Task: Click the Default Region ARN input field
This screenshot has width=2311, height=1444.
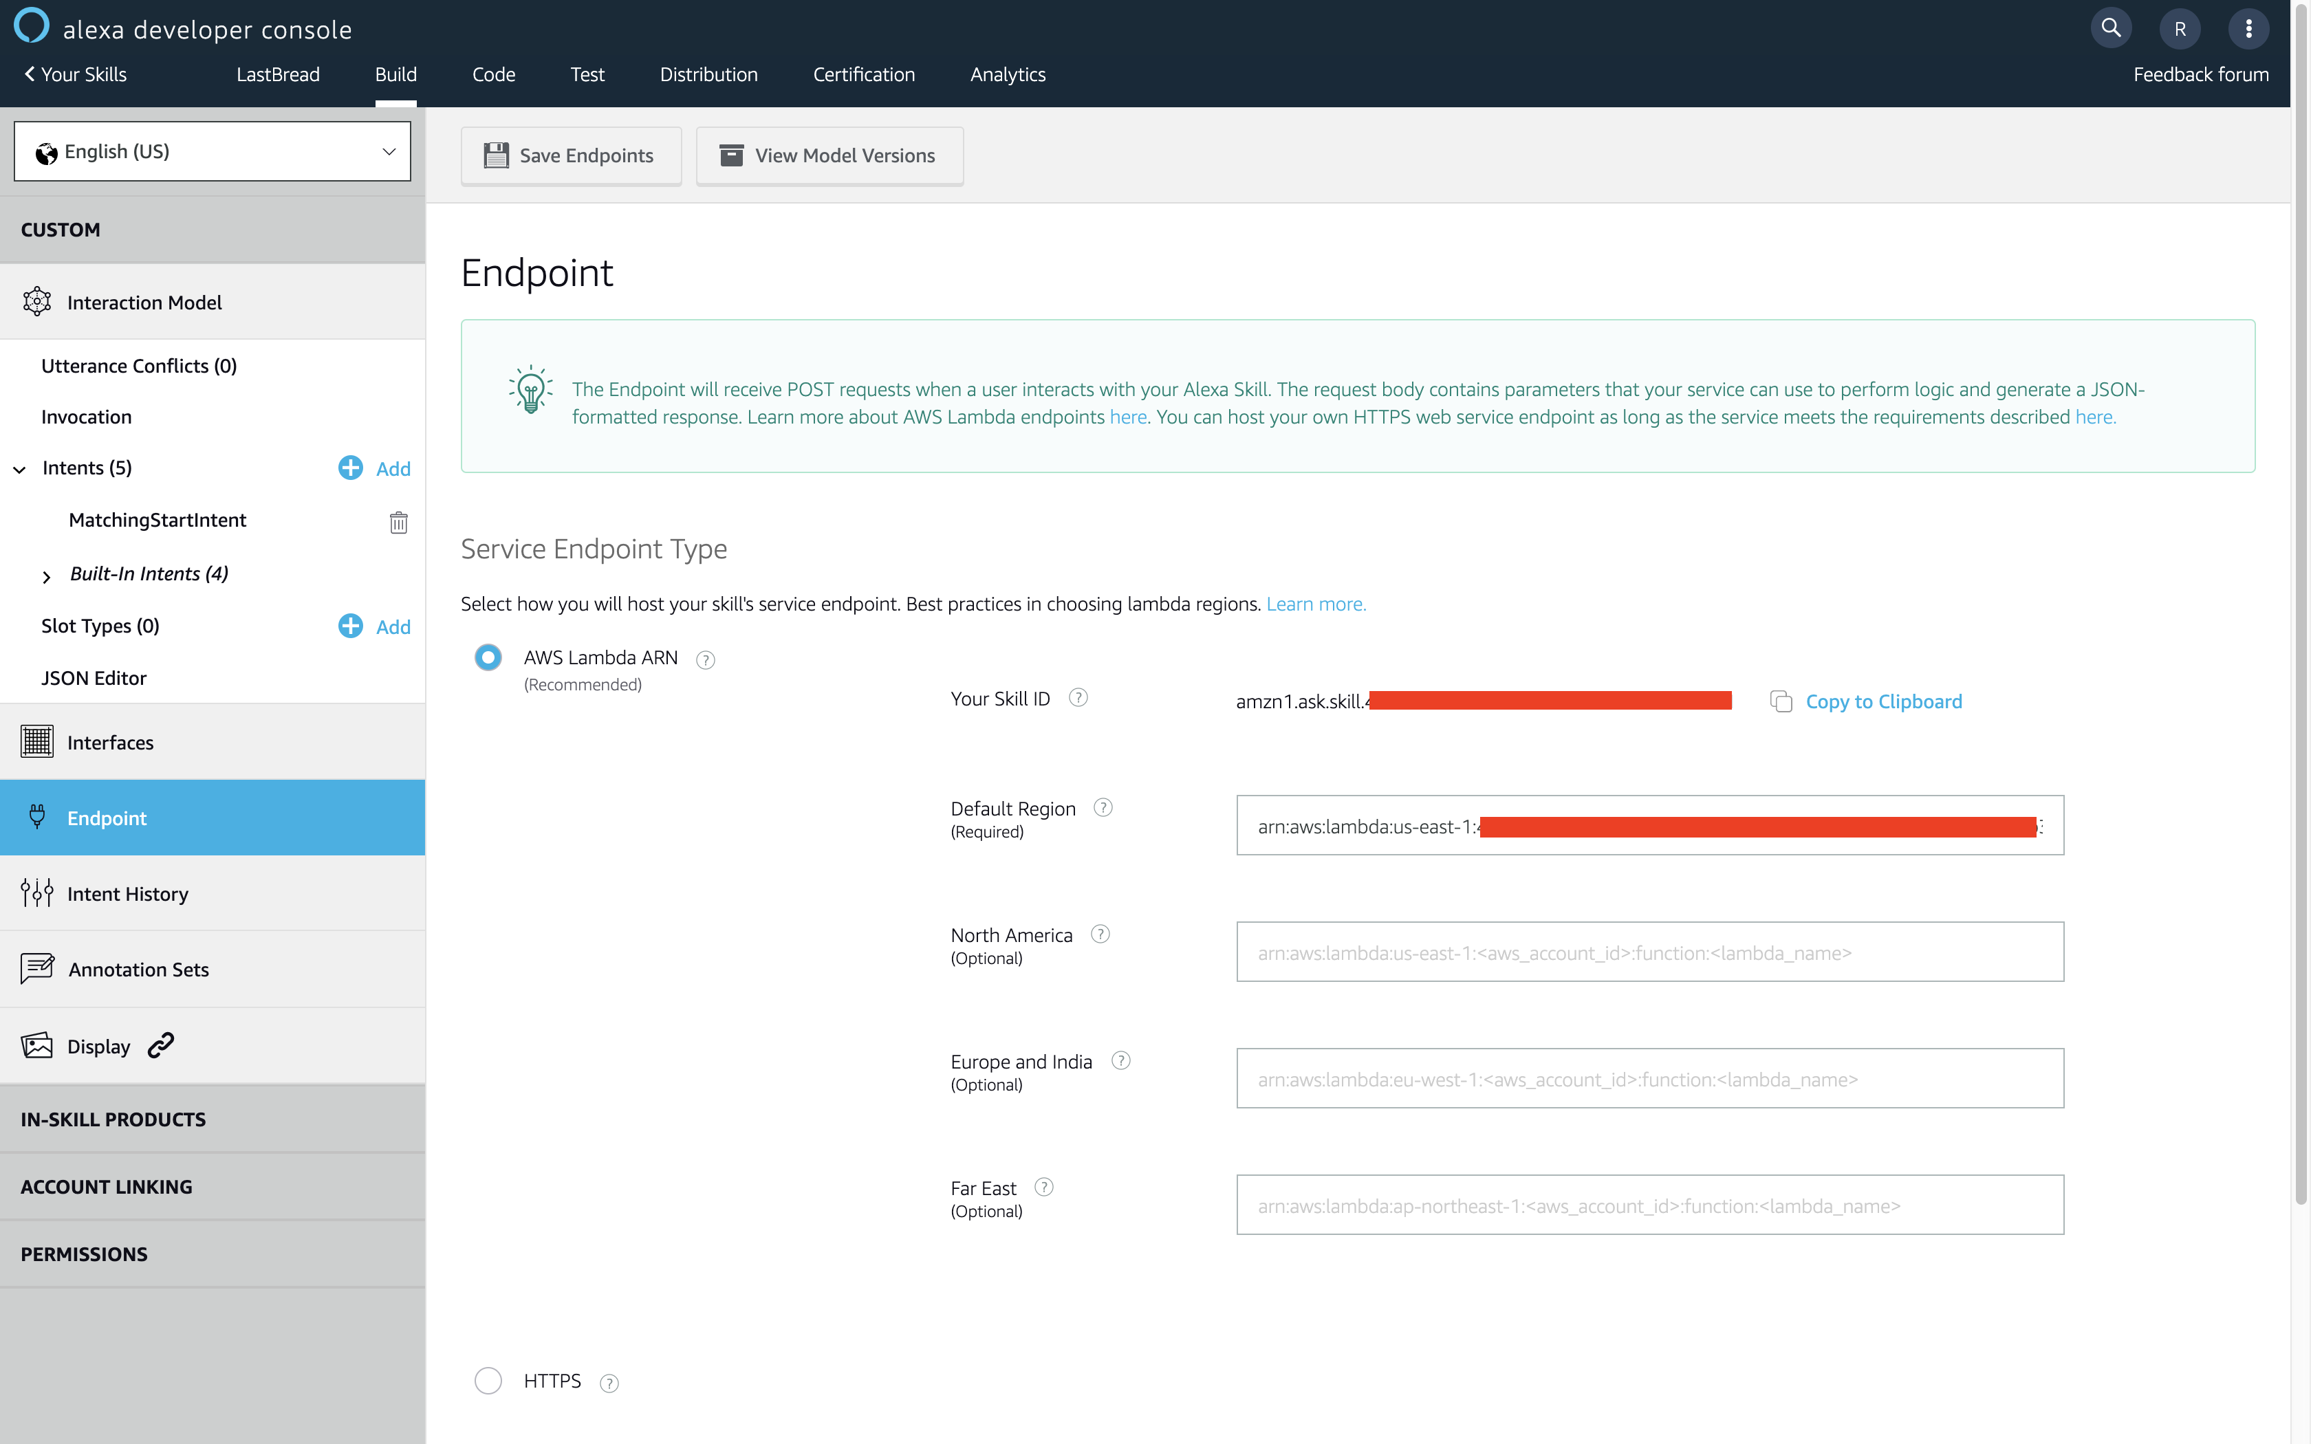Action: pyautogui.click(x=1650, y=825)
